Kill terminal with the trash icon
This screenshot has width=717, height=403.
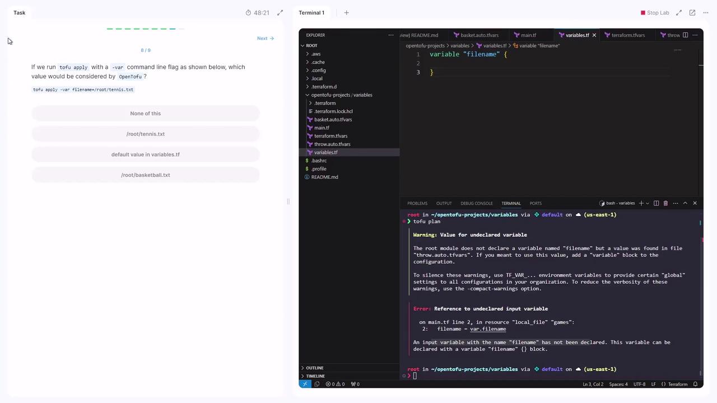point(665,203)
